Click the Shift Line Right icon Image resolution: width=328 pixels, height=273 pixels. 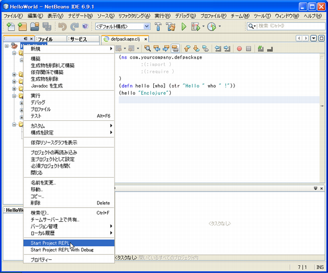point(227,49)
